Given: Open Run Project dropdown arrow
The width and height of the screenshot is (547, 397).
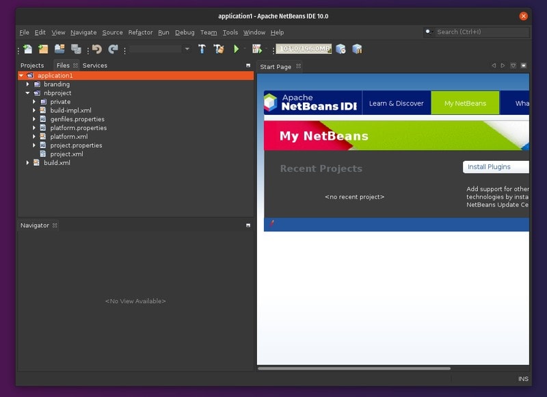Looking at the screenshot, I should pos(245,48).
